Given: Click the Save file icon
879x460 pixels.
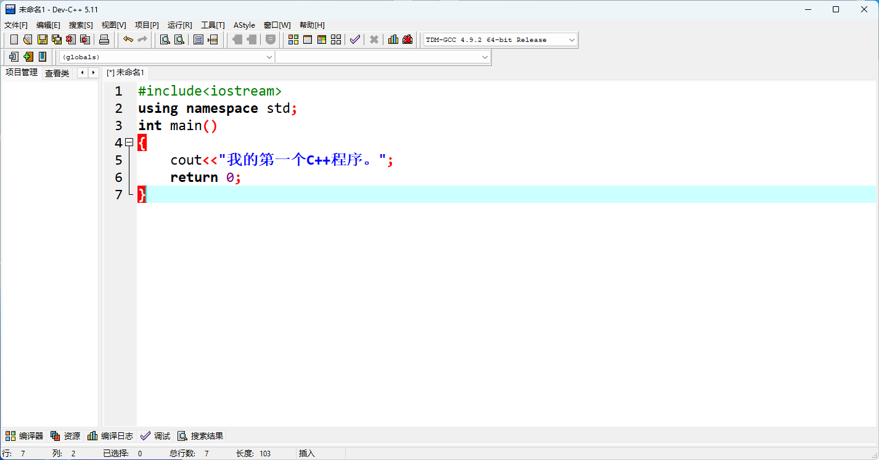Looking at the screenshot, I should [42, 39].
